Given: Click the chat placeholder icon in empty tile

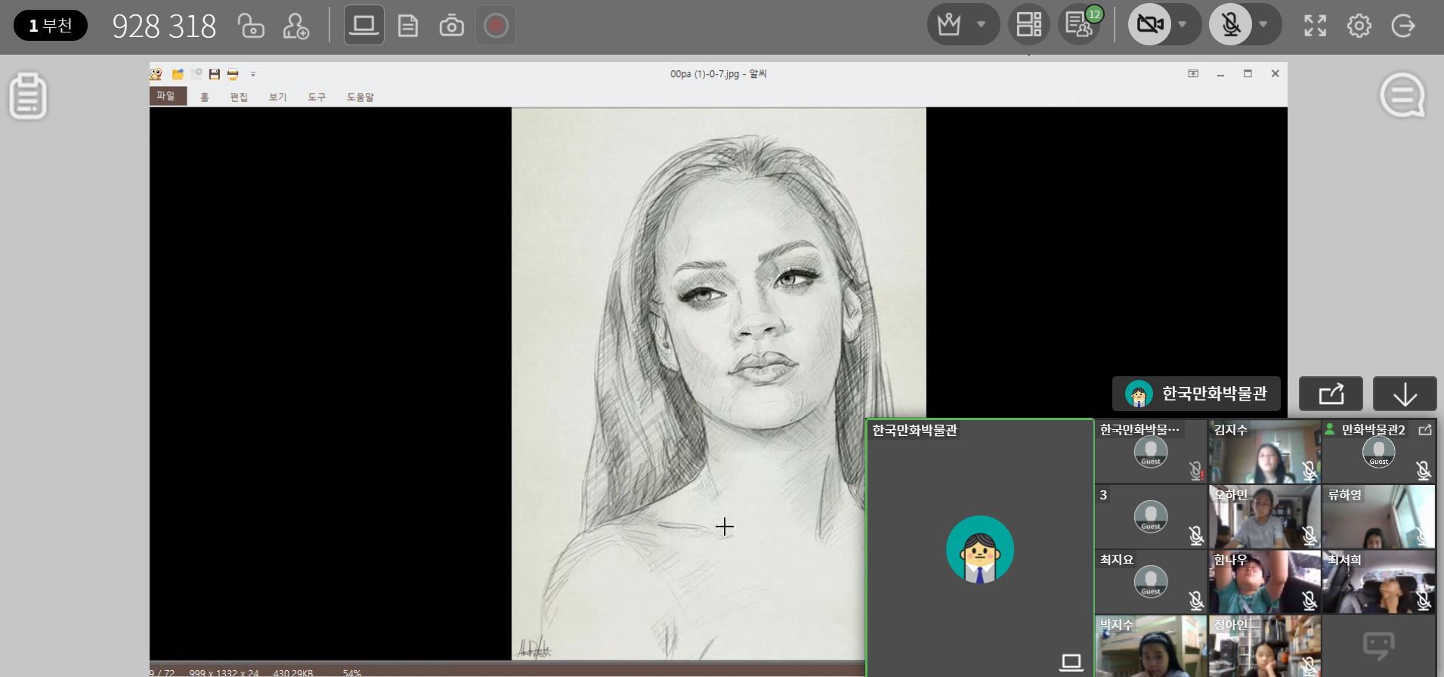Looking at the screenshot, I should click(x=1378, y=646).
